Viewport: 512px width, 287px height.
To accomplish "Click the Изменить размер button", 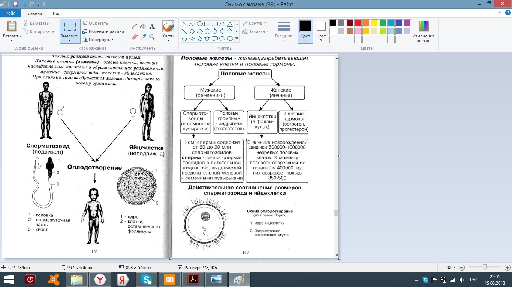I will click(x=103, y=31).
